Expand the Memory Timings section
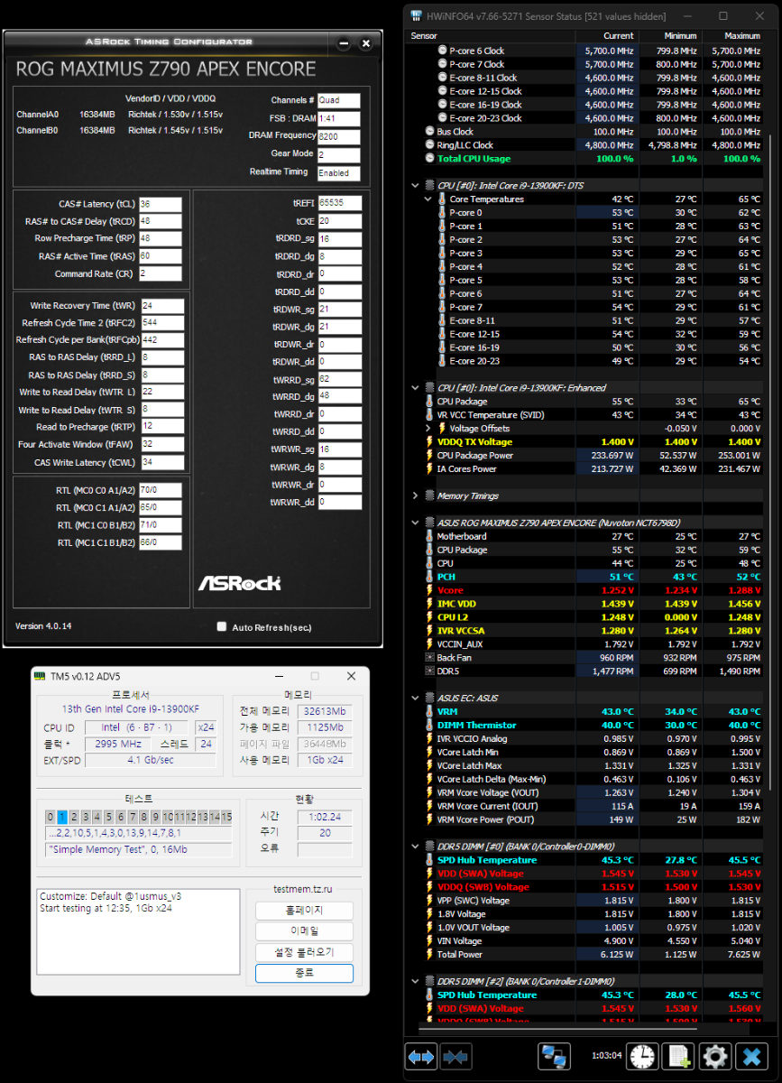 coord(416,495)
